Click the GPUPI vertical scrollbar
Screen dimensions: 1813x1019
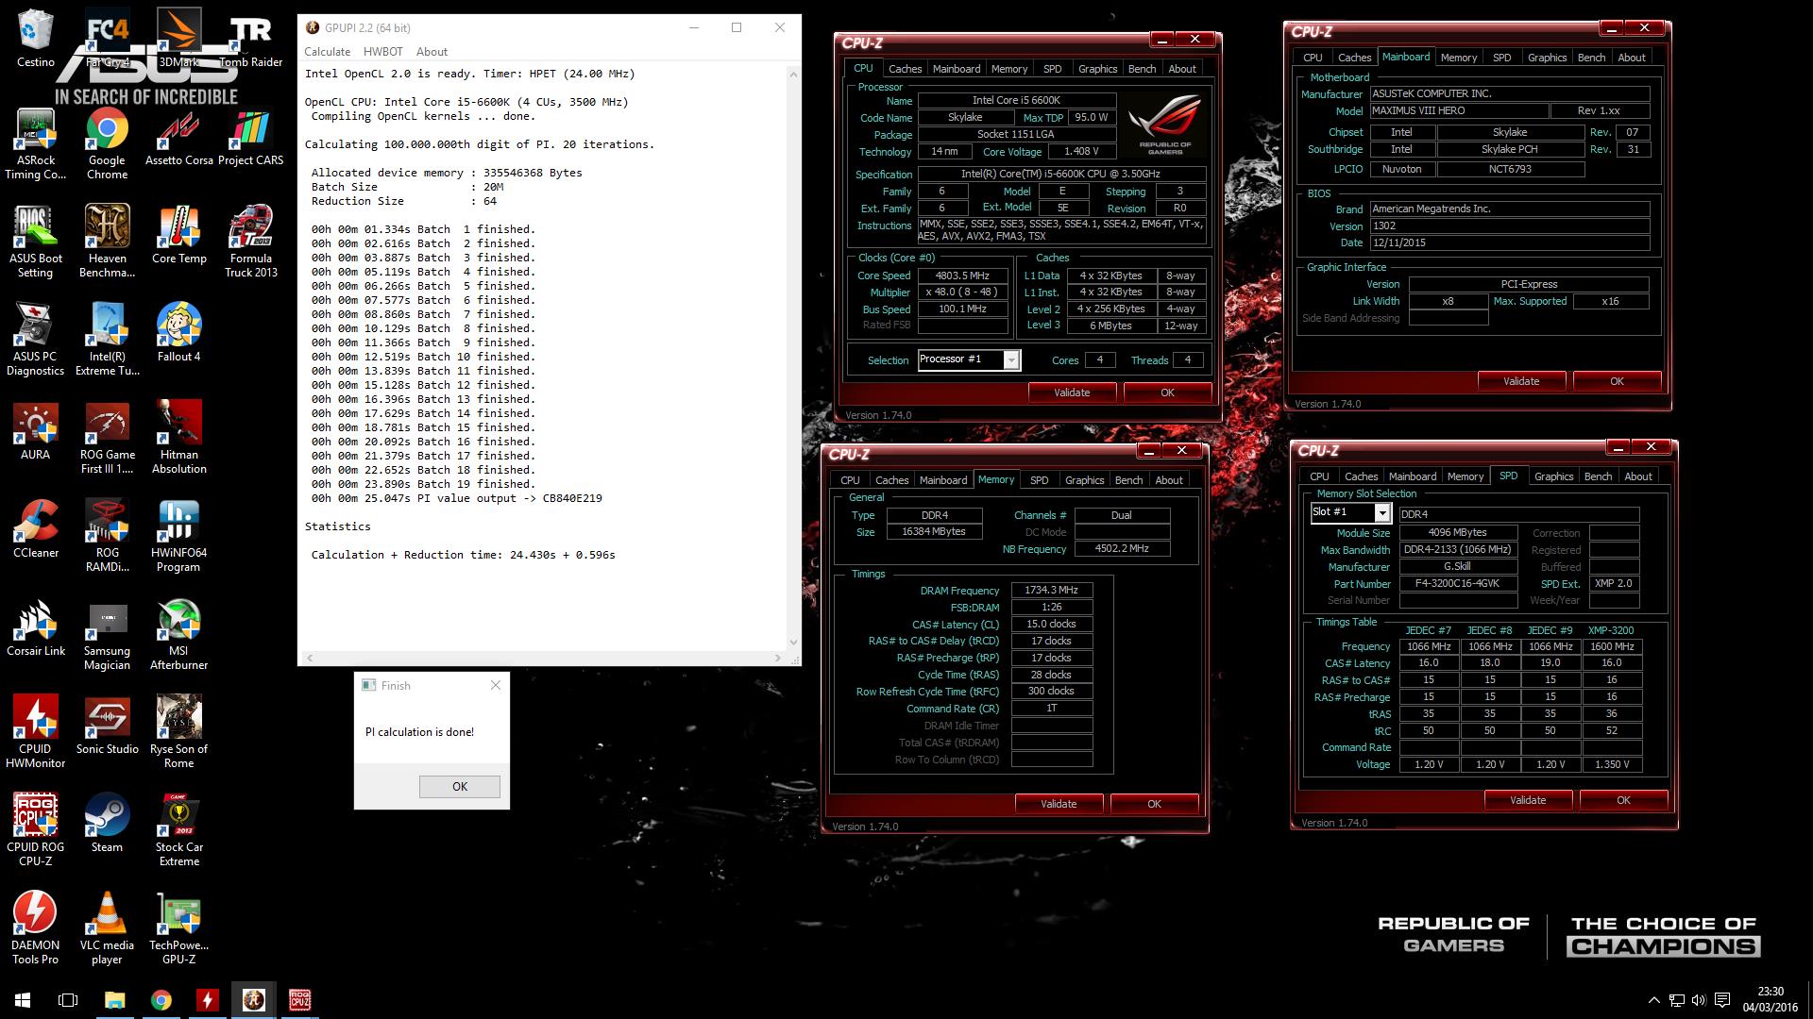click(x=793, y=359)
